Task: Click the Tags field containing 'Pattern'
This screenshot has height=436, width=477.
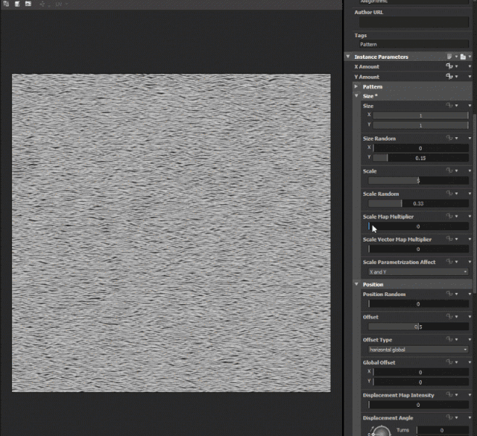Action: 414,45
